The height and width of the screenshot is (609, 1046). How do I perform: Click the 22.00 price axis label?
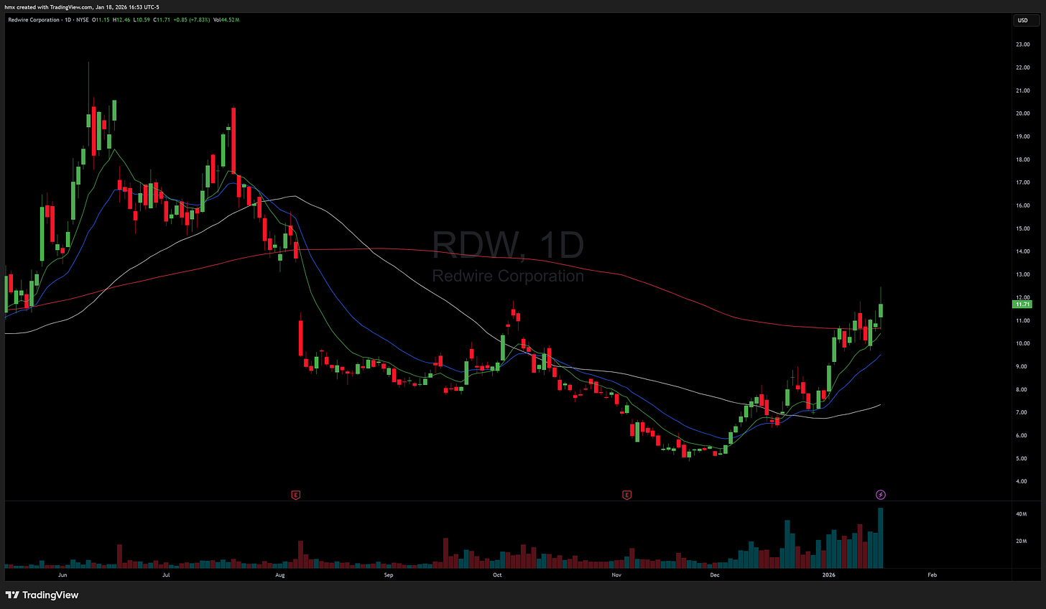pos(1022,68)
